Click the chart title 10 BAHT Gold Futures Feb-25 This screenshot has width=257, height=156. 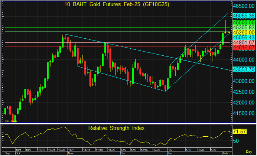[117, 4]
